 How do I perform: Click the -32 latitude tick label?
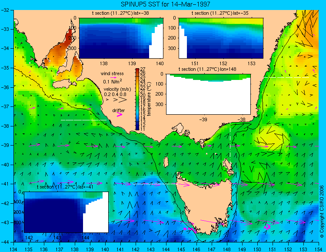click(x=5, y=10)
